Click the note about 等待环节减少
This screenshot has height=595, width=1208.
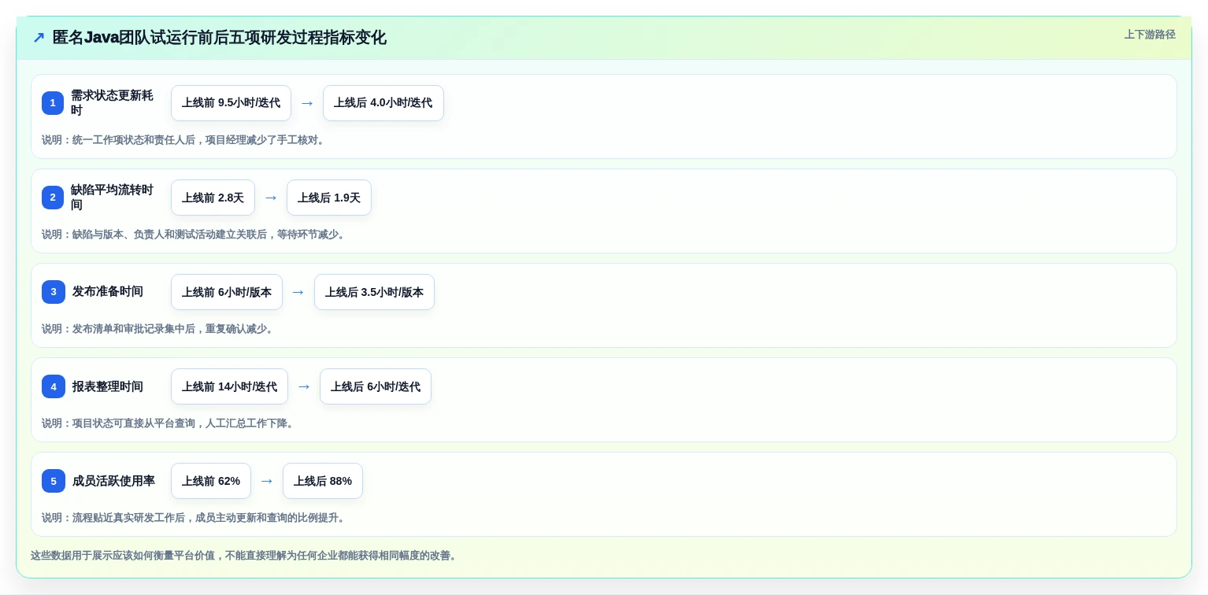pos(195,235)
